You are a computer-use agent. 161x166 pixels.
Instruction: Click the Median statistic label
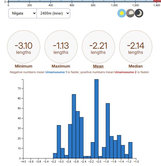[136, 66]
